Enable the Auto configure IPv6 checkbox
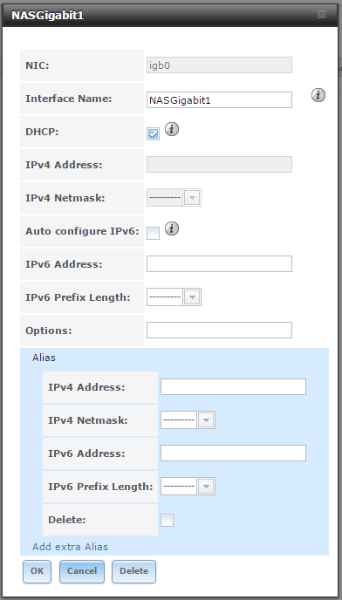342x600 pixels. 154,234
